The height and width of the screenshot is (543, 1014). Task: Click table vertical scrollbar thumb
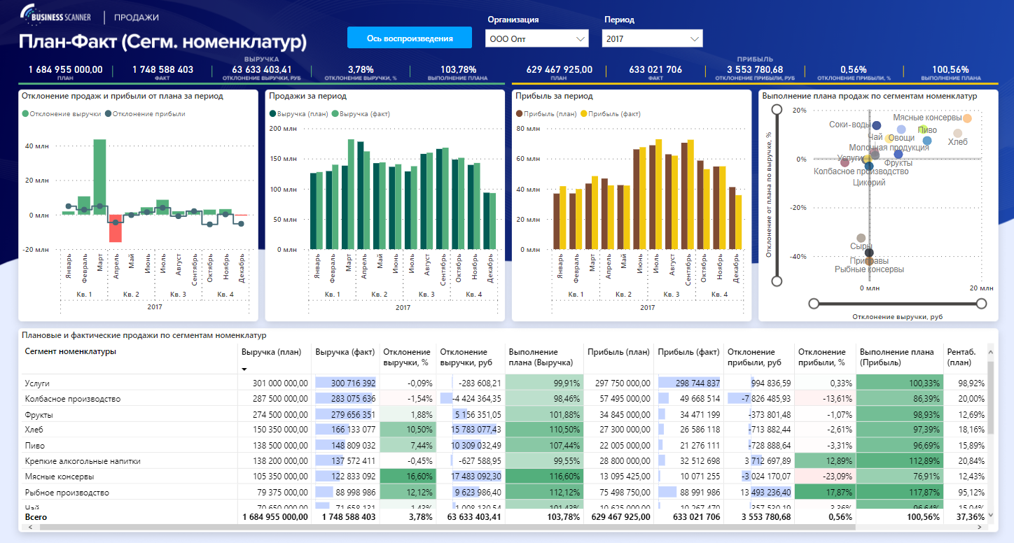point(991,397)
